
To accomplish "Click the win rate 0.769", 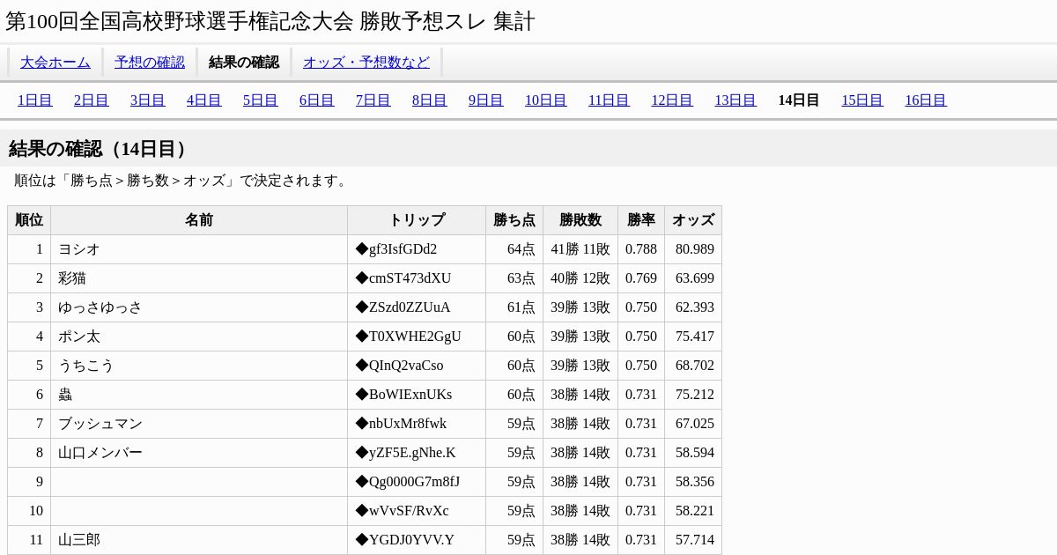I will coord(641,278).
